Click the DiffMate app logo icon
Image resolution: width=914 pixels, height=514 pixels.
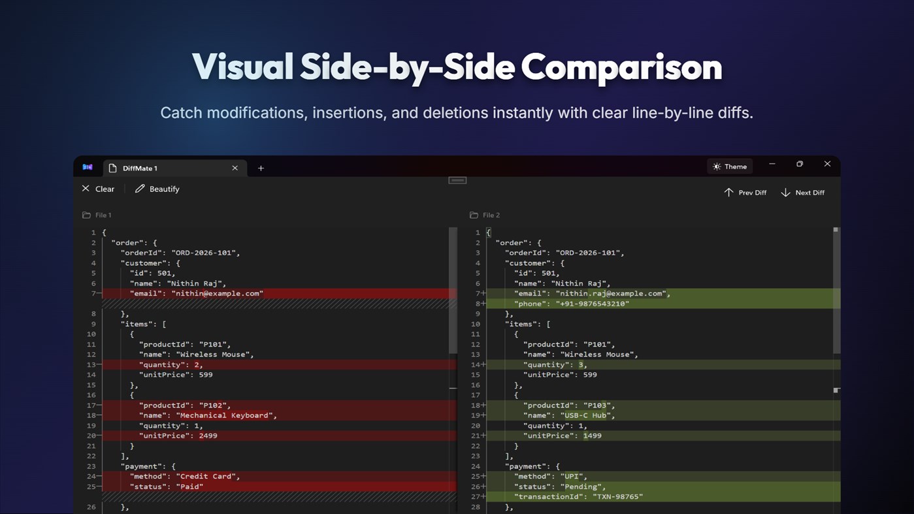click(88, 168)
